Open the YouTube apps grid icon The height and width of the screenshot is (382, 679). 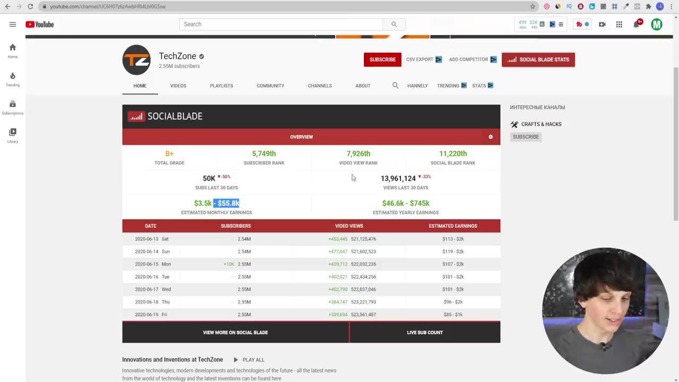tap(619, 24)
